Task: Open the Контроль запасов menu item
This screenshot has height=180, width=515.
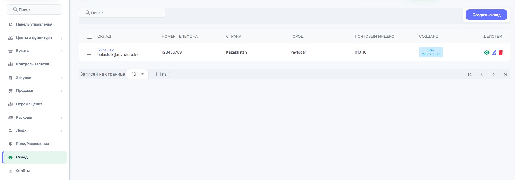Action: tap(33, 64)
